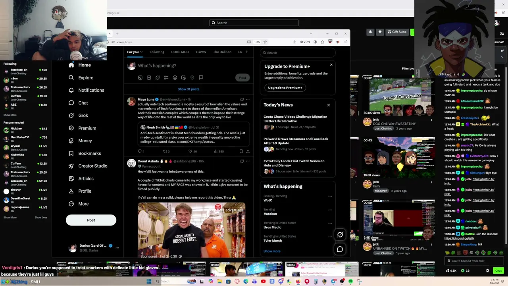This screenshot has width=508, height=286.
Task: Share Maya Luna's post
Action: [x=248, y=151]
